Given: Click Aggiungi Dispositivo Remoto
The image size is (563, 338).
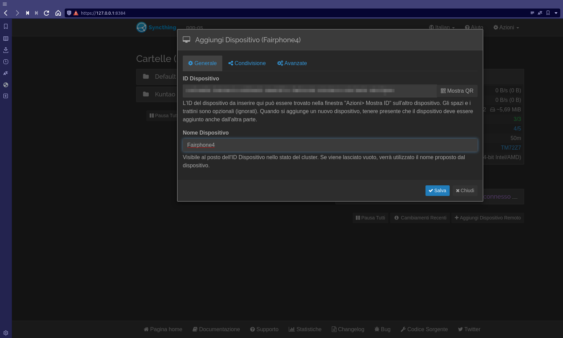Looking at the screenshot, I should (488, 218).
